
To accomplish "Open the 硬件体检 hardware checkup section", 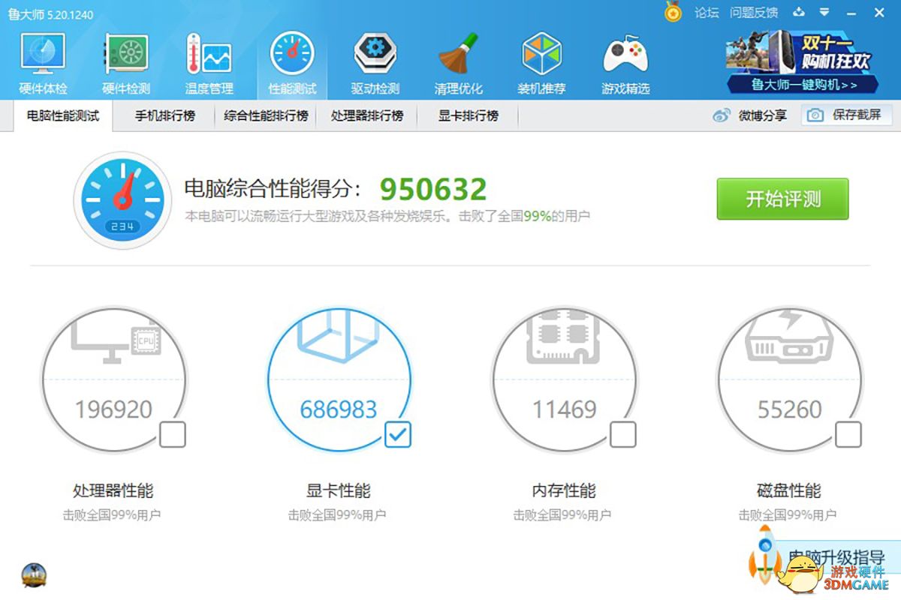I will 43,64.
